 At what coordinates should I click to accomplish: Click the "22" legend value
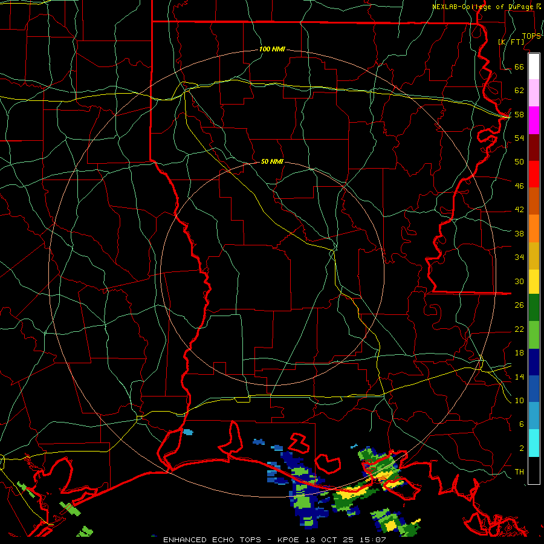(519, 329)
